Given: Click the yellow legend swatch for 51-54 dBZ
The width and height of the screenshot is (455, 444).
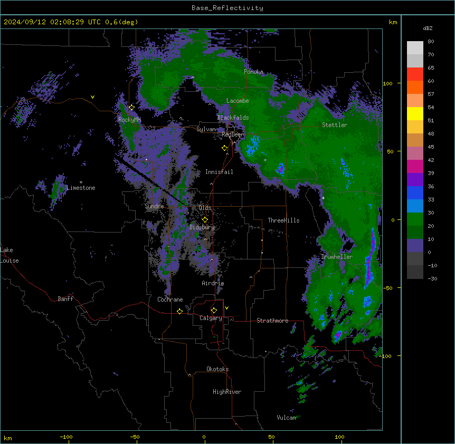Looking at the screenshot, I should [415, 113].
